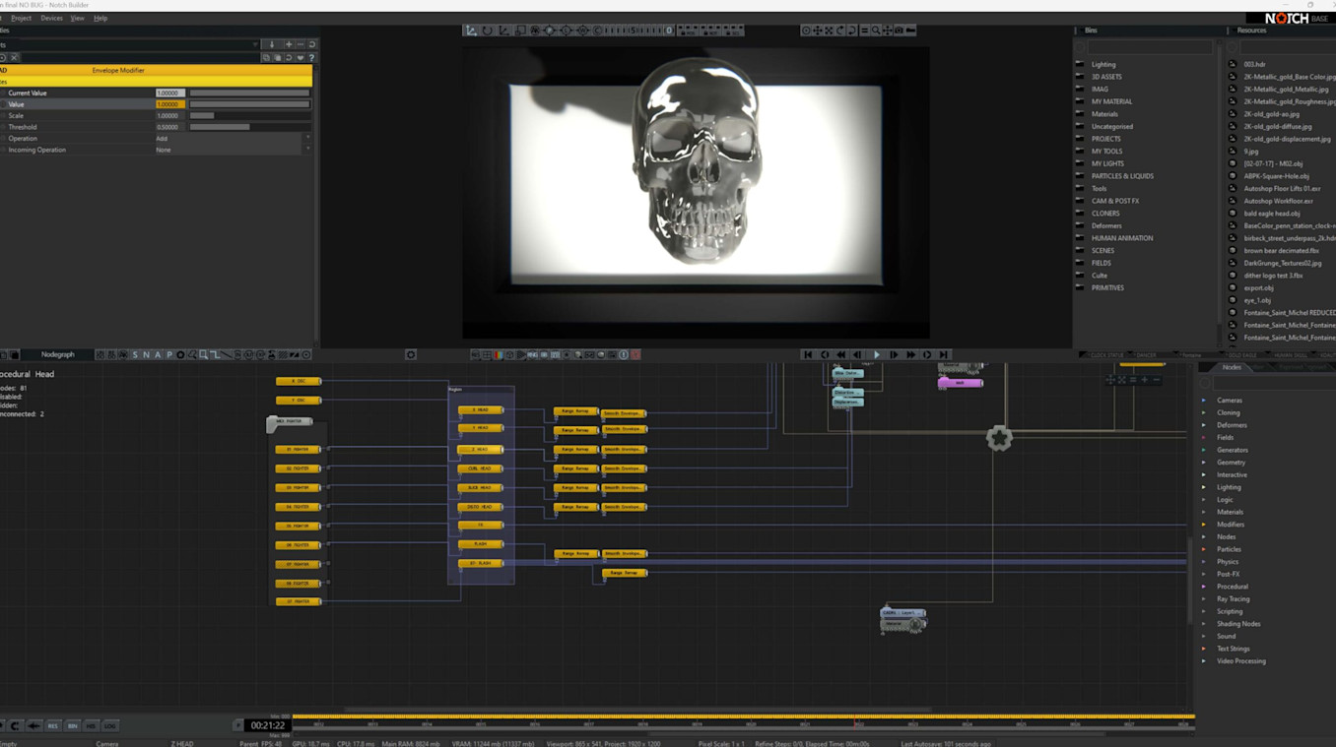Switch to the Nodes tab
The width and height of the screenshot is (1336, 747).
pos(1232,367)
